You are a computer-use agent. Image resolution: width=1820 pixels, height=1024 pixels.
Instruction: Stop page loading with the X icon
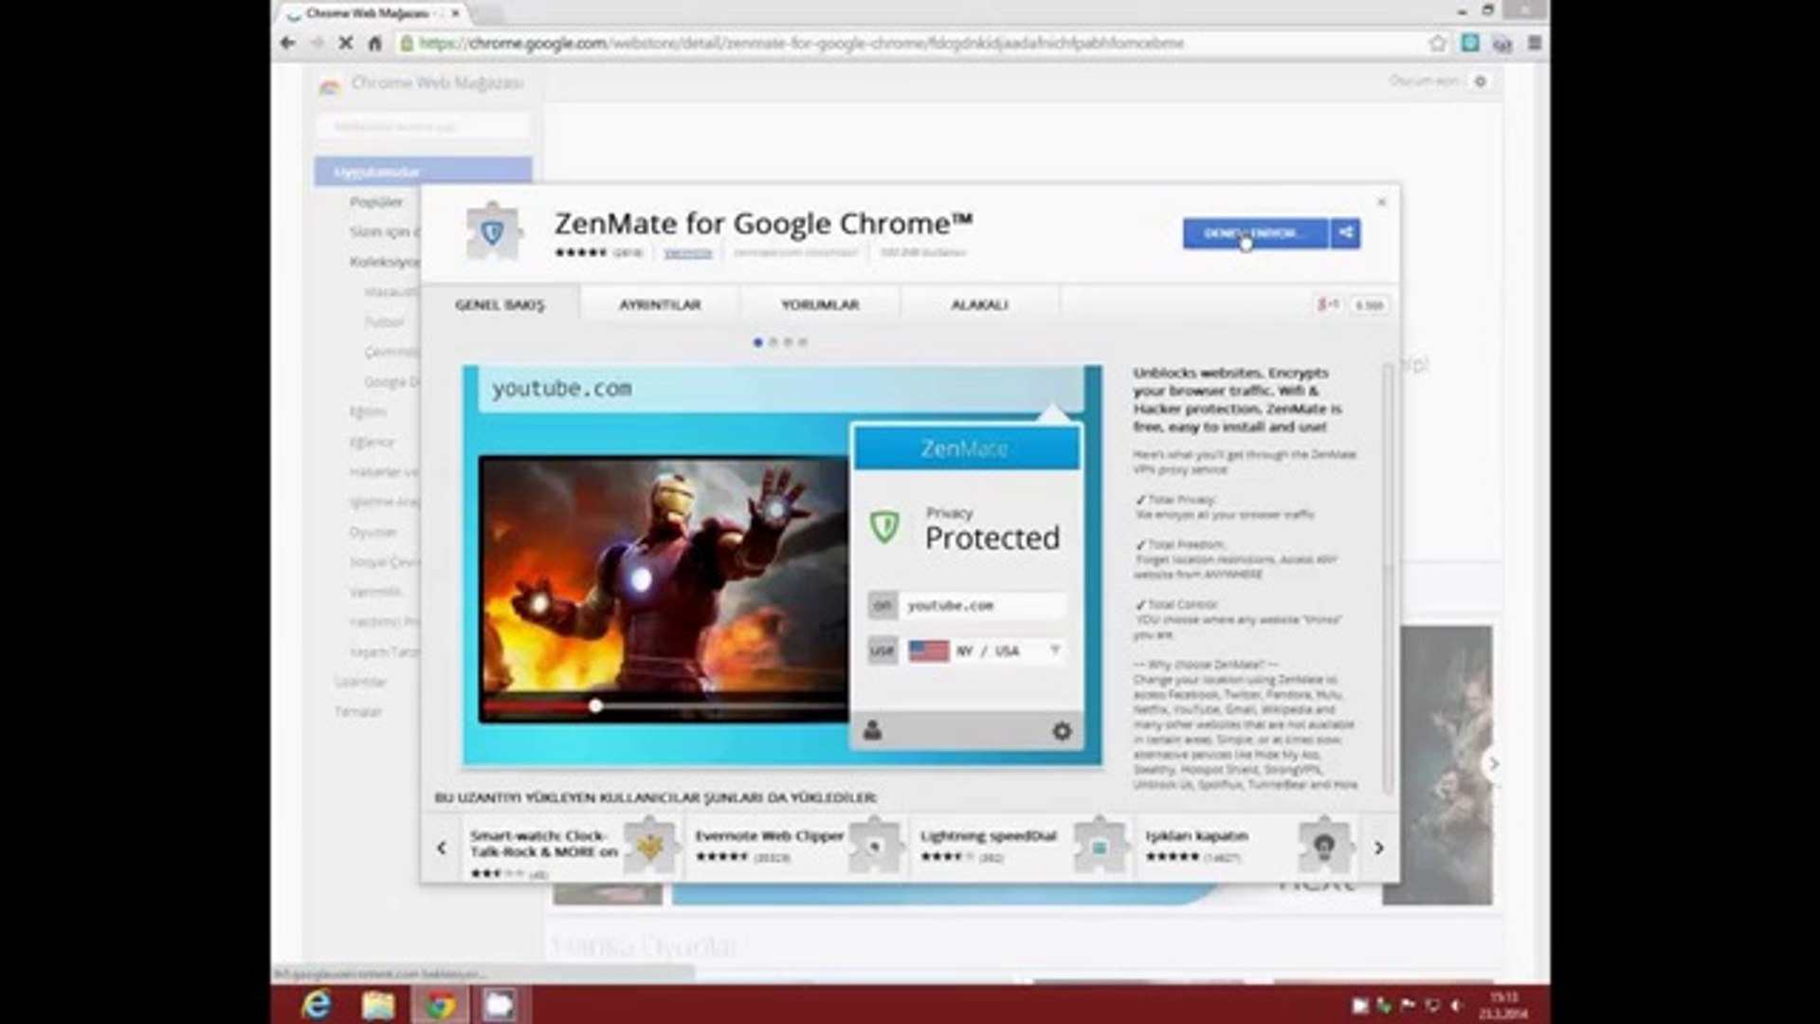346,44
